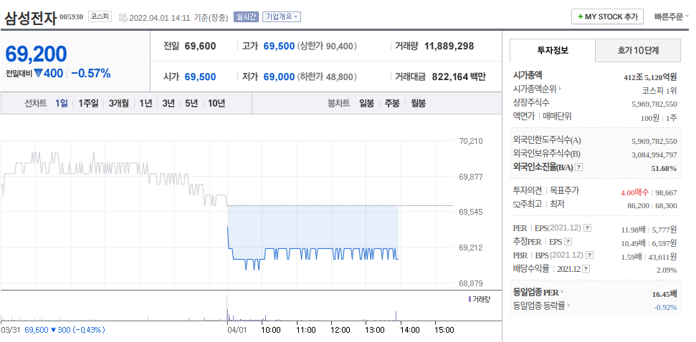
Task: Open the 기업개요 dropdown
Action: click(x=282, y=17)
